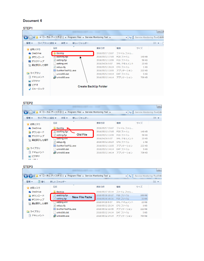Click Program Files breadcrumb in STEP3 address bar
The width and height of the screenshot is (204, 261).
(74, 176)
